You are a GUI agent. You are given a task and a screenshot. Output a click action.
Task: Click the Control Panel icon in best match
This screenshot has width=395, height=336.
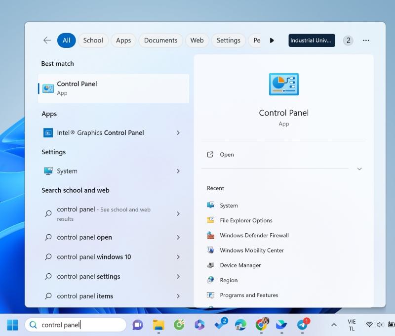pyautogui.click(x=48, y=88)
